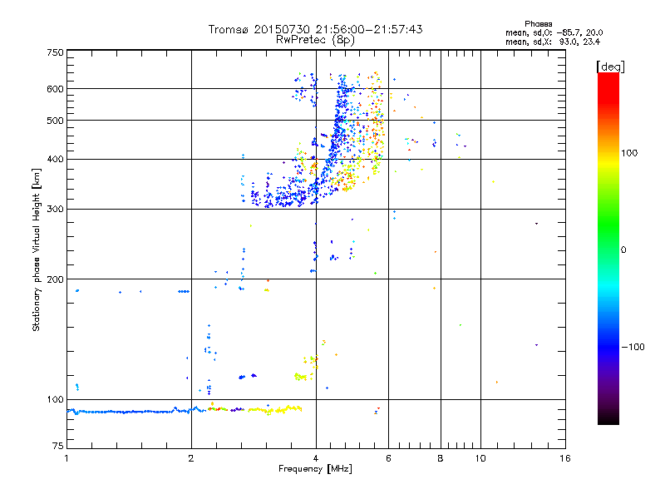
Task: Click the '16' x-axis tick label
Action: click(x=565, y=458)
